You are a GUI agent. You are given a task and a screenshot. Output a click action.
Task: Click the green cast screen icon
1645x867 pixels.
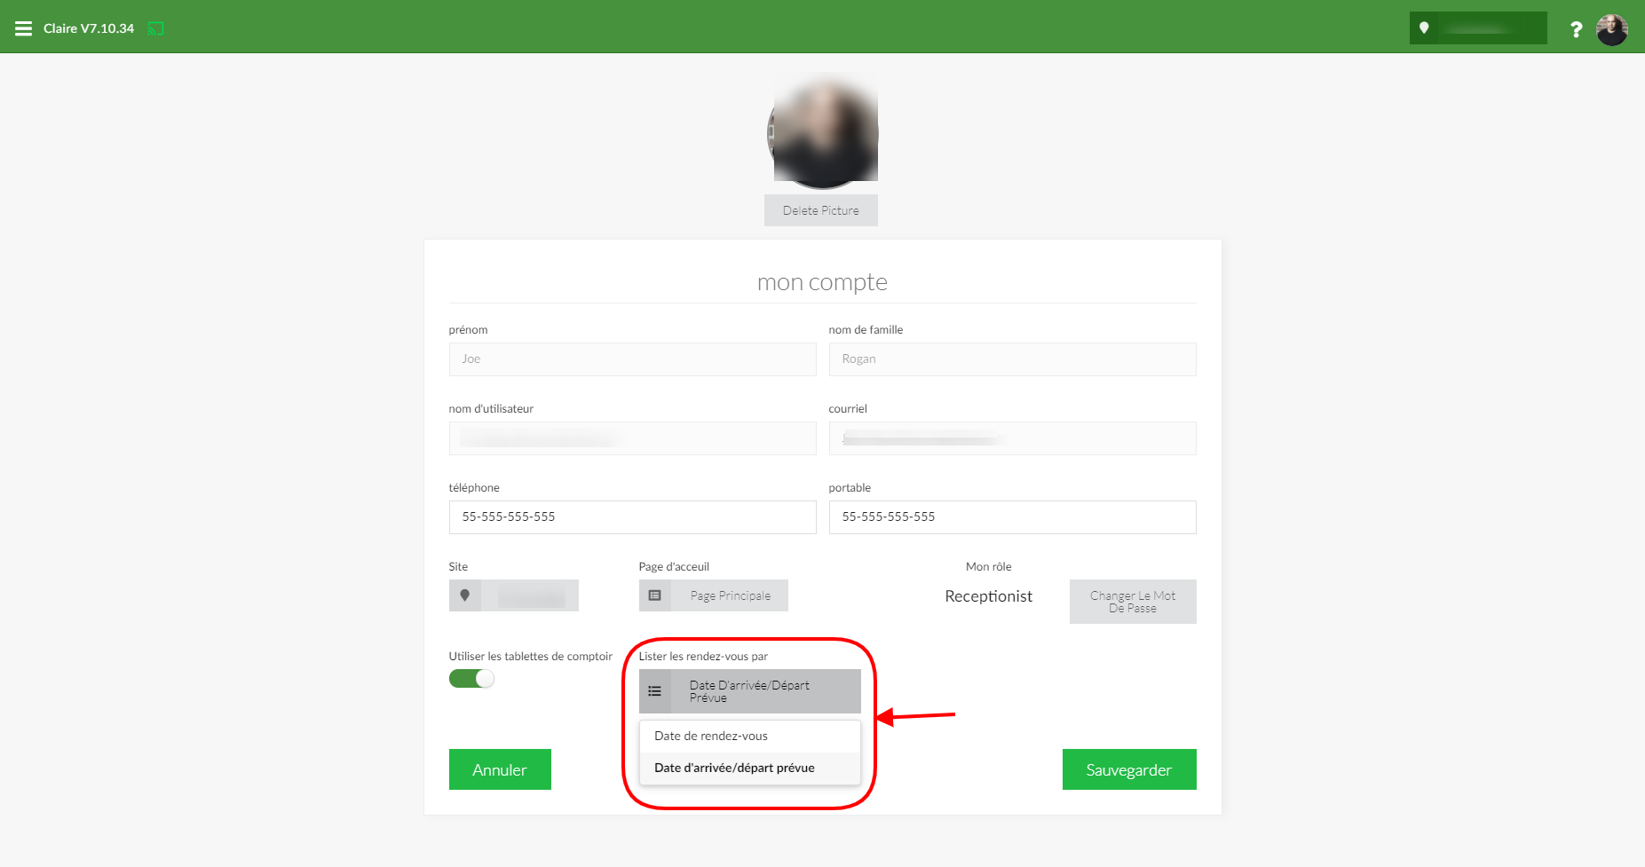click(155, 28)
